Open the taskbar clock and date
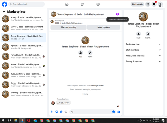The height and width of the screenshot is (123, 167). tap(156, 120)
